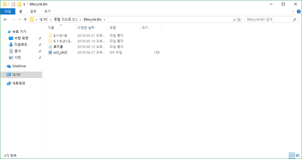Click the pin icon beside 다운로드
302x159 pixels.
point(40,45)
